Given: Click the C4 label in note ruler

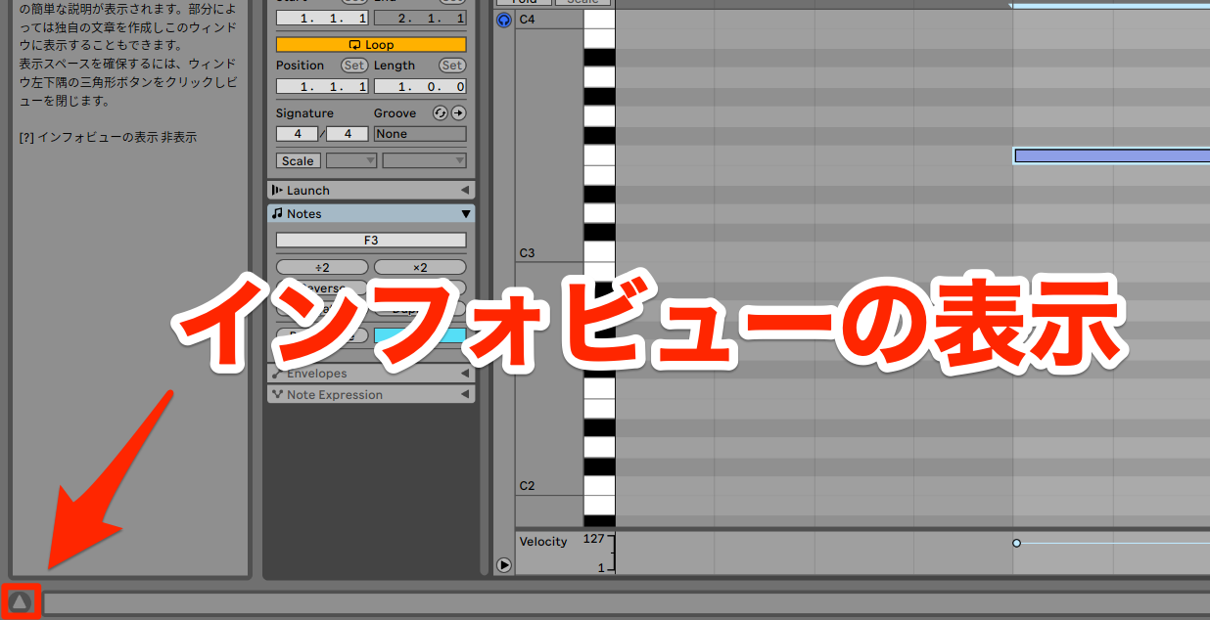Looking at the screenshot, I should [x=527, y=20].
